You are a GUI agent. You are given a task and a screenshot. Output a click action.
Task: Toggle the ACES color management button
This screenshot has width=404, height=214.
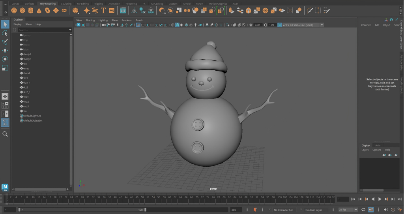[280, 25]
